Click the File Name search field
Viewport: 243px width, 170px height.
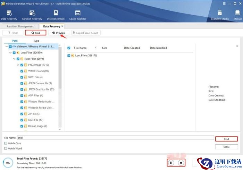click(116, 138)
